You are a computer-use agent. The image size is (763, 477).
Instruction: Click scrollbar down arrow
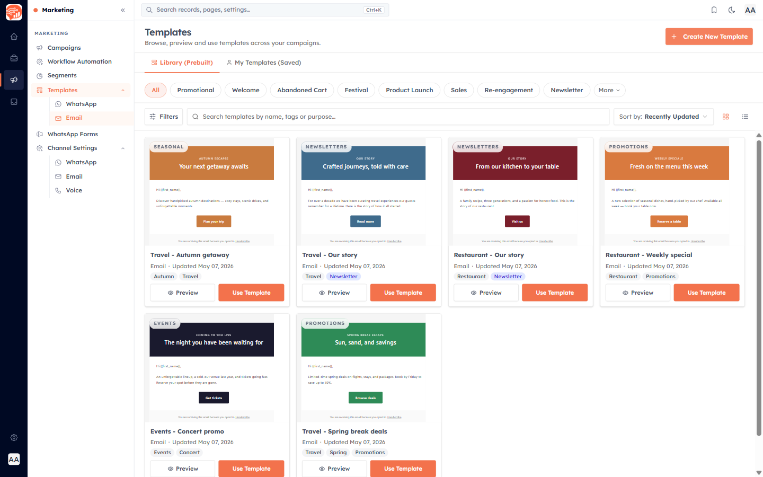[x=759, y=473]
